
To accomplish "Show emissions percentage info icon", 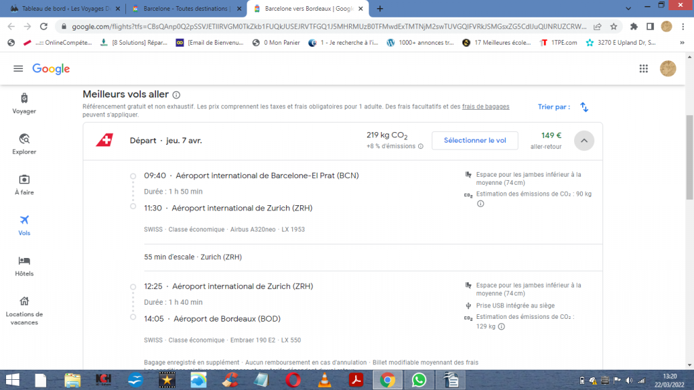I will tap(420, 146).
